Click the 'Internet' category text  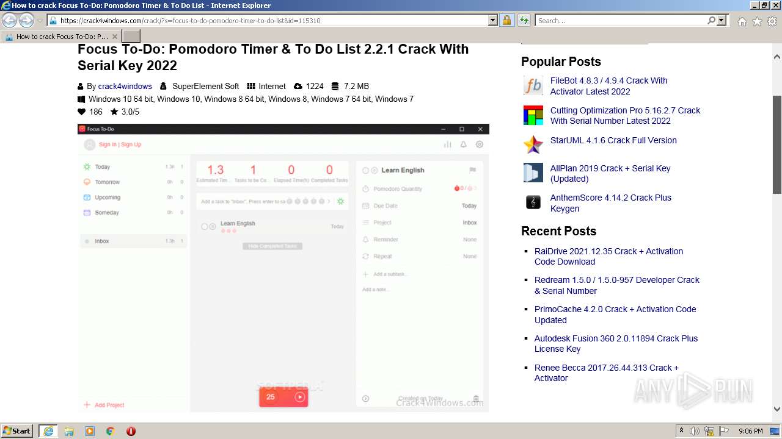(x=272, y=86)
